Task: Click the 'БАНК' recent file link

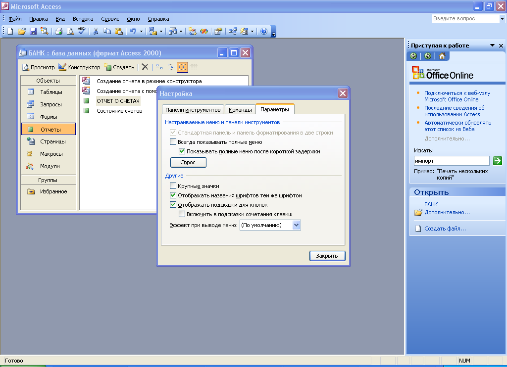Action: click(x=431, y=204)
